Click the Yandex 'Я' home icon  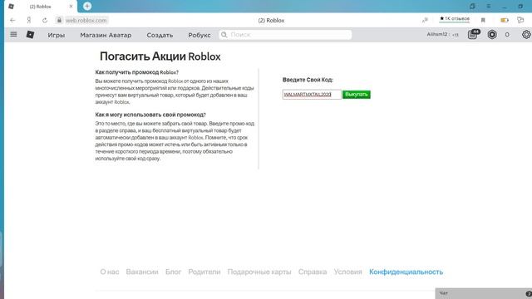29,20
